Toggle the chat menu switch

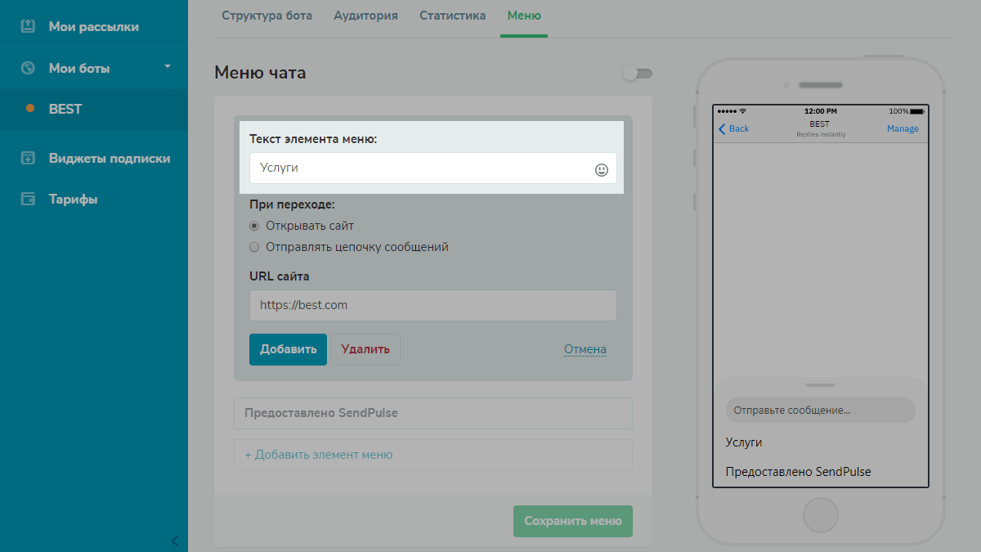pos(637,74)
